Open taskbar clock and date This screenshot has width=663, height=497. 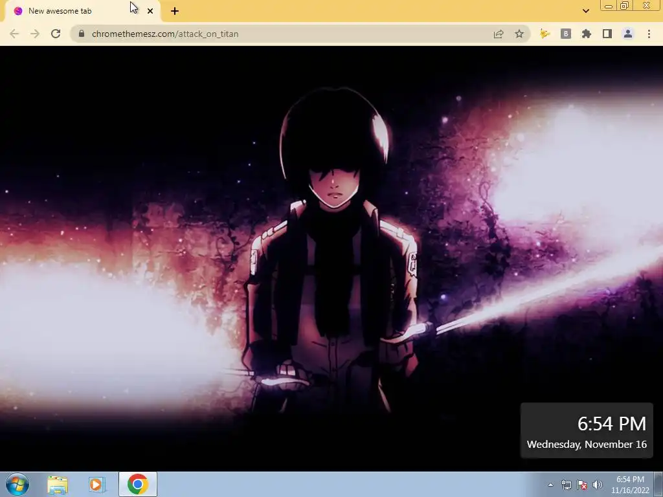pyautogui.click(x=630, y=485)
